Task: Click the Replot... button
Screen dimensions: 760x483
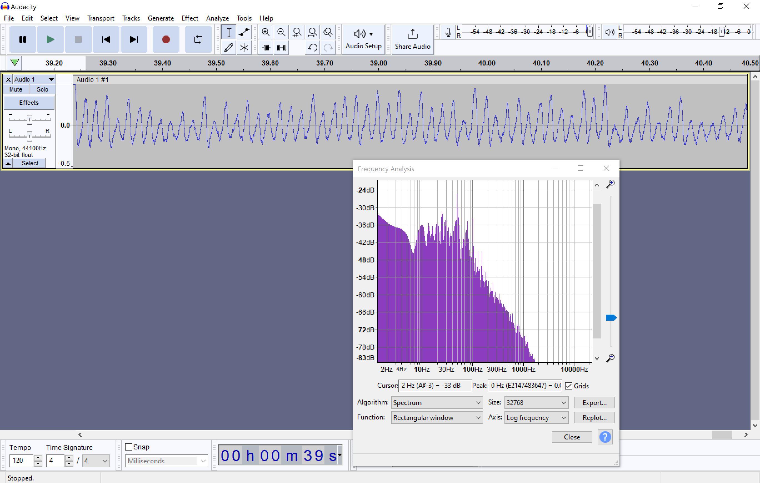Action: (594, 418)
